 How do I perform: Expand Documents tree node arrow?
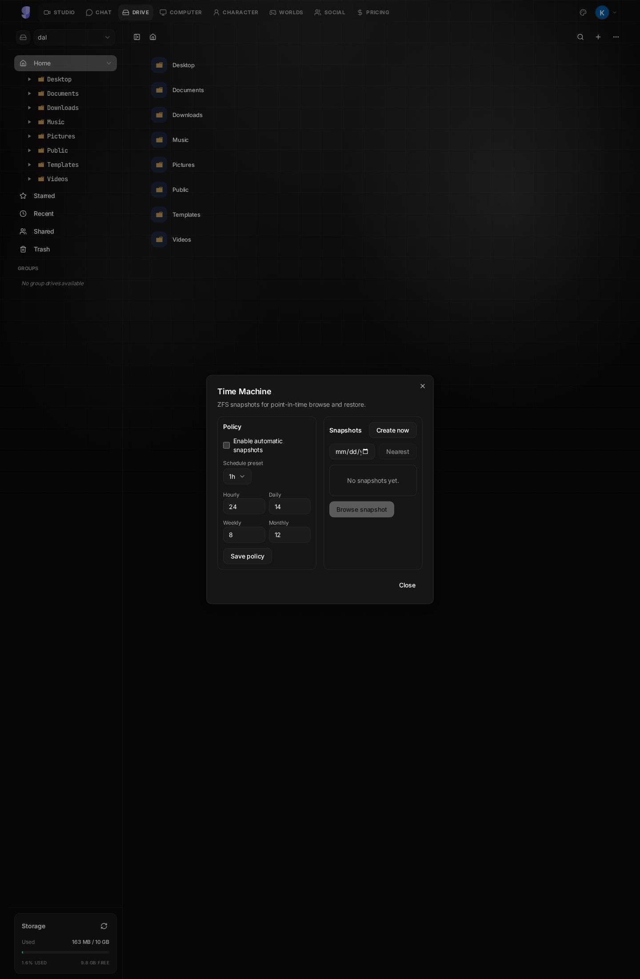click(29, 93)
